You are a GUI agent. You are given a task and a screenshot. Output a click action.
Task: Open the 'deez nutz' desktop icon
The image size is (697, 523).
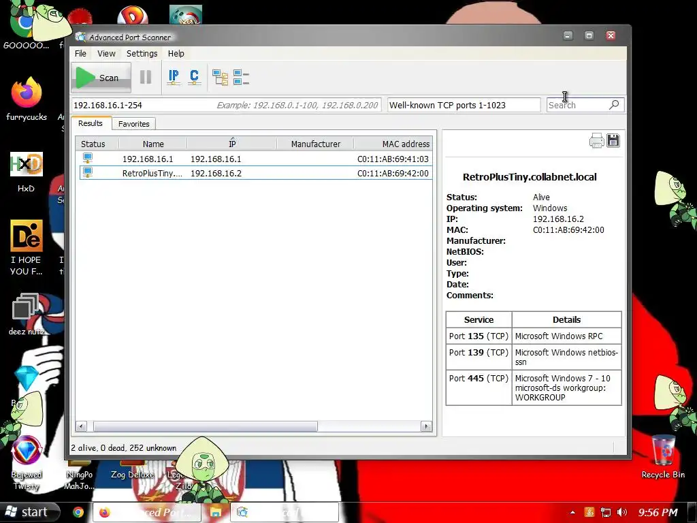point(27,314)
